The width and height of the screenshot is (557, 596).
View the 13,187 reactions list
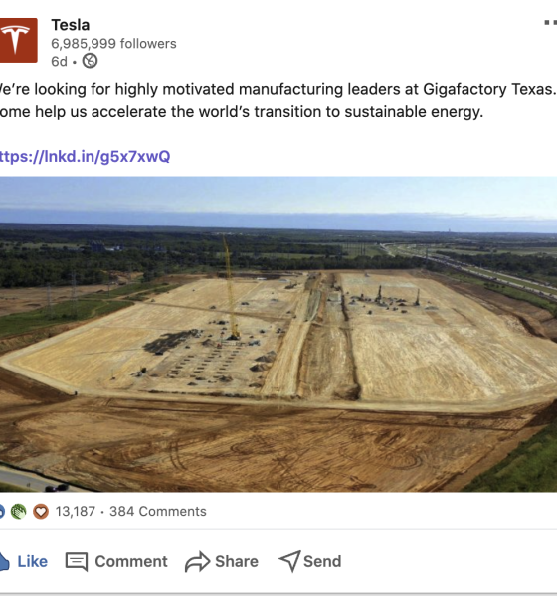click(76, 512)
